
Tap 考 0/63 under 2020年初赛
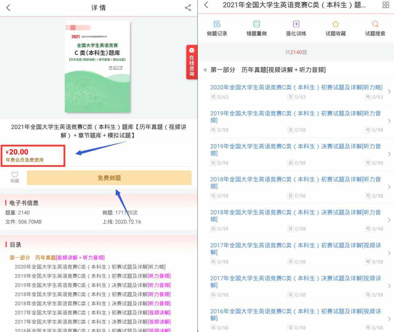tap(374, 97)
